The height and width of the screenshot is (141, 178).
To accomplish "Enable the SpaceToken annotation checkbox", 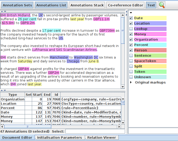I will (x=131, y=61).
